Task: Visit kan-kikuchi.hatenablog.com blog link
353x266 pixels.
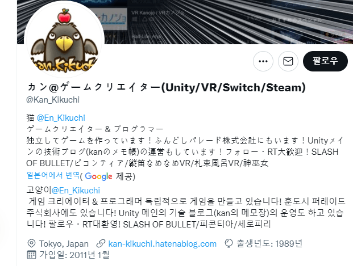Action: pyautogui.click(x=163, y=244)
